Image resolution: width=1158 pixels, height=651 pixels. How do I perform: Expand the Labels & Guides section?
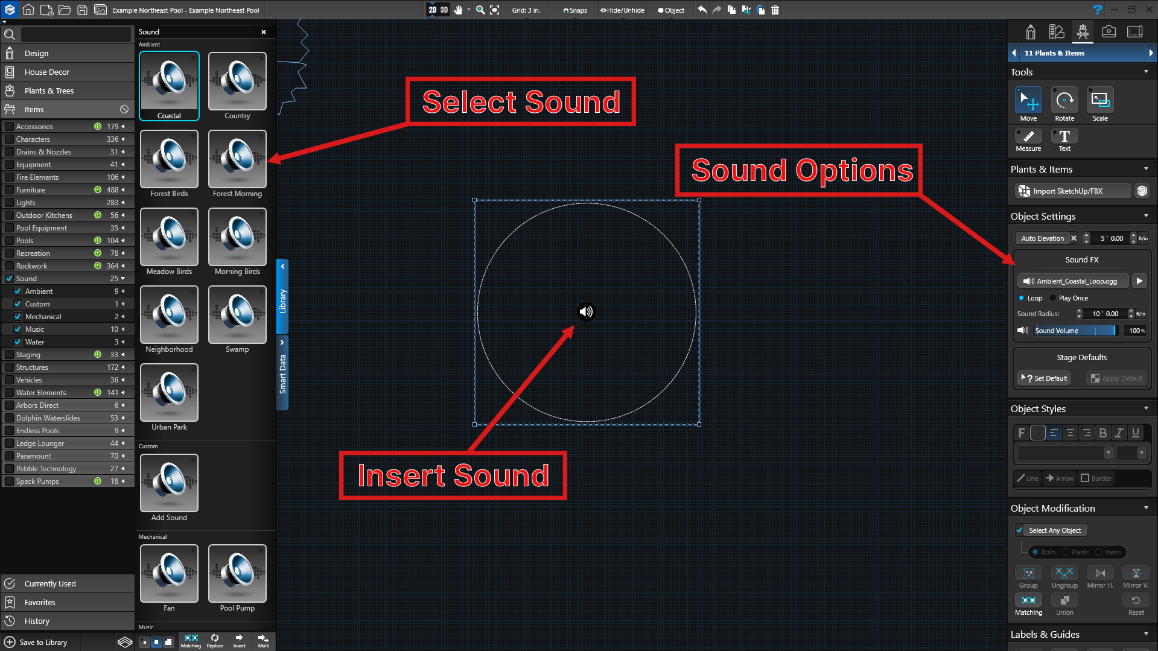pyautogui.click(x=1146, y=634)
